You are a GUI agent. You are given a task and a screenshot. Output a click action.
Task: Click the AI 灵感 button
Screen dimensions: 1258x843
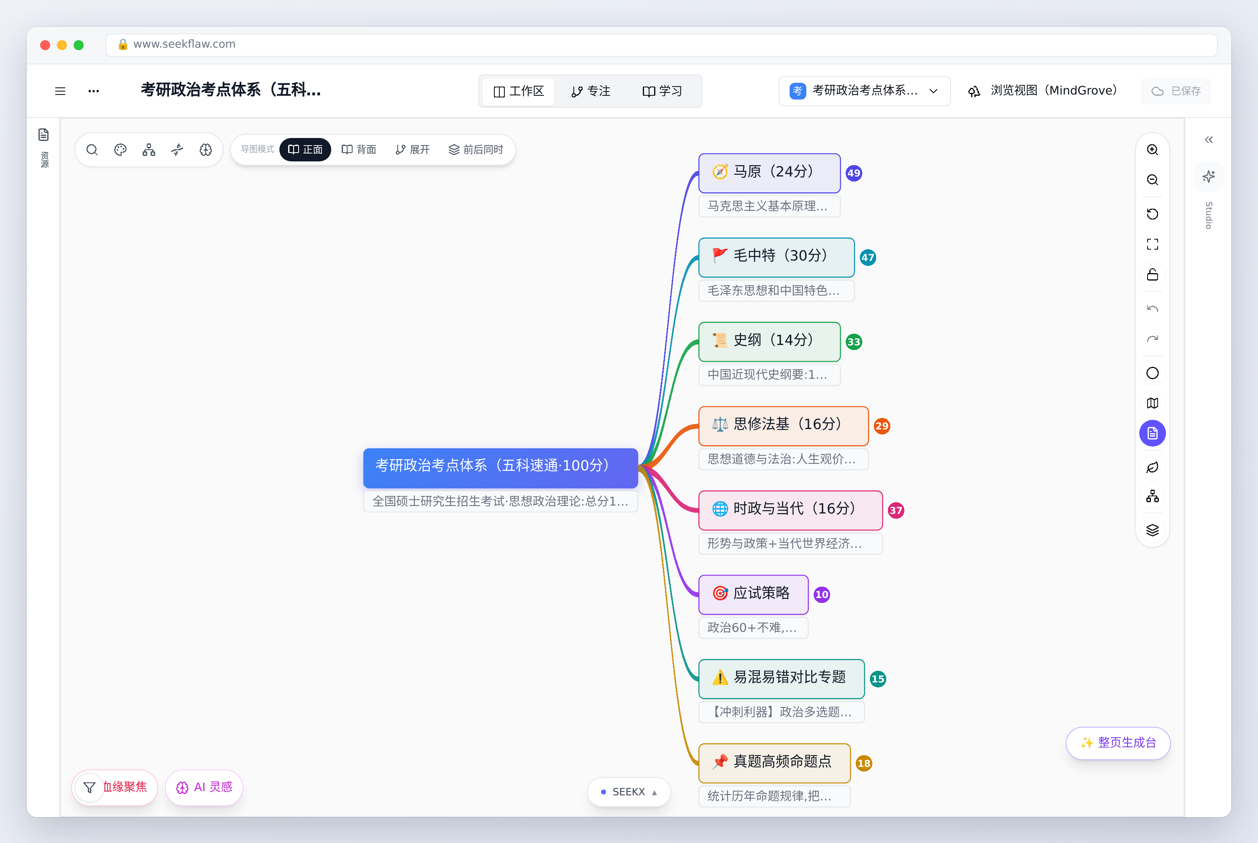tap(204, 788)
